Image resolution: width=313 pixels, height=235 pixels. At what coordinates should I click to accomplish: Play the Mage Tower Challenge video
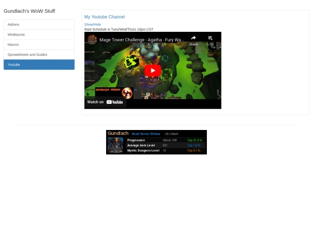(x=153, y=71)
